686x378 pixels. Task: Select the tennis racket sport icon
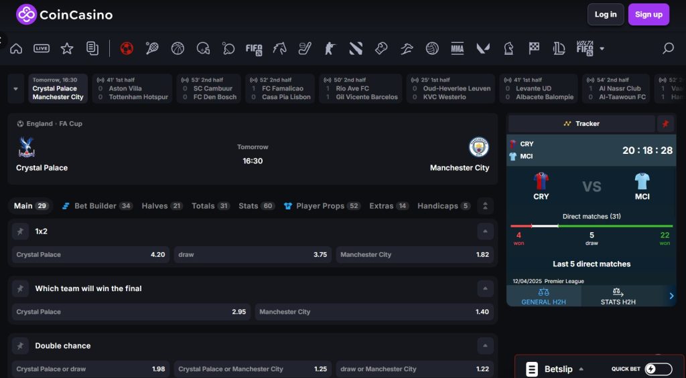[x=152, y=49]
